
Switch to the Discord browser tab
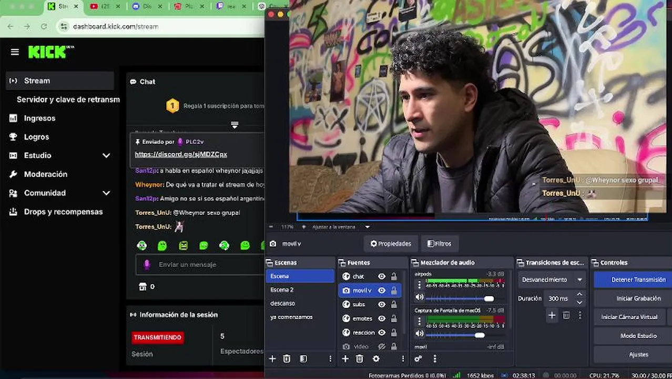[x=147, y=6]
